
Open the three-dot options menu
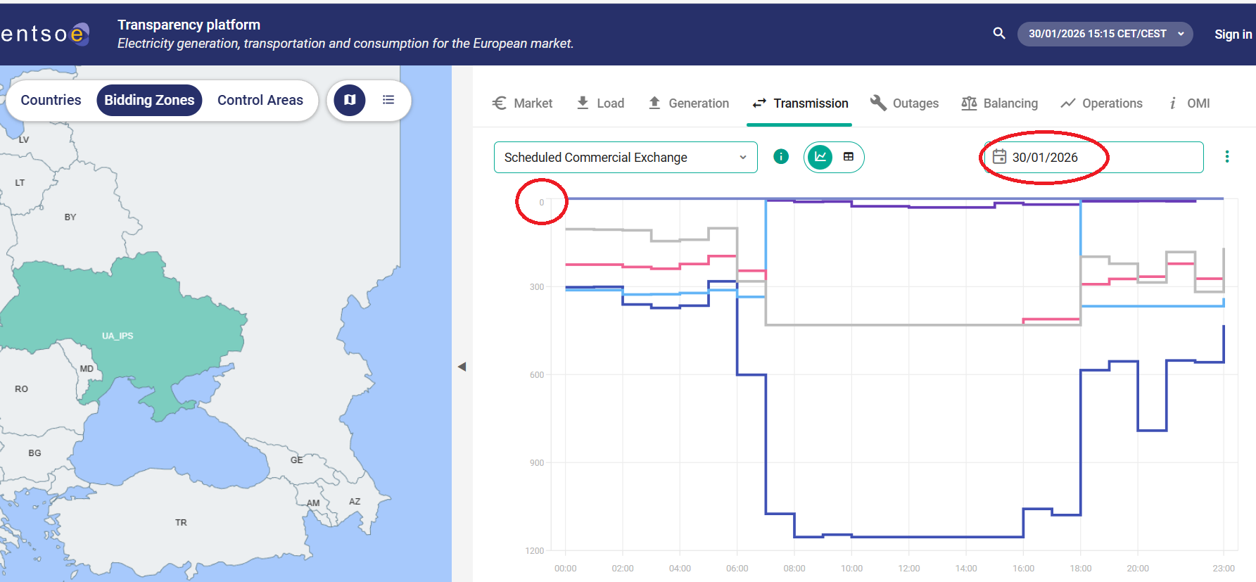click(1226, 157)
